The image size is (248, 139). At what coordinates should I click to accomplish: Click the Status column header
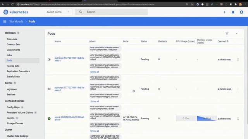pyautogui.click(x=144, y=41)
